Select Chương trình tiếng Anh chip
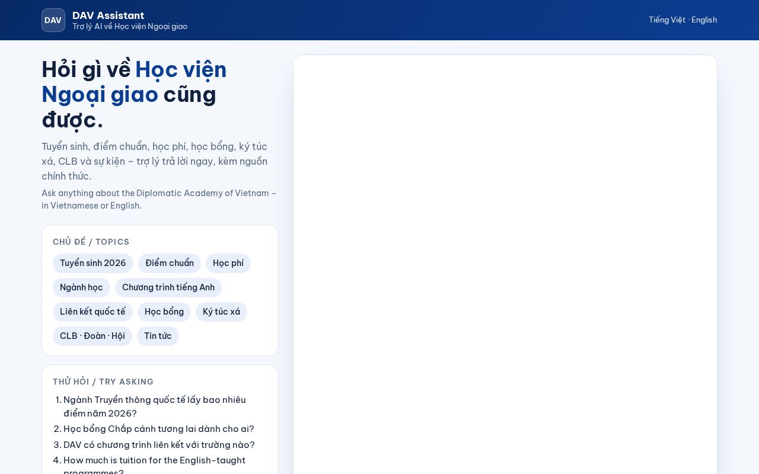This screenshot has height=474, width=759. pyautogui.click(x=168, y=287)
